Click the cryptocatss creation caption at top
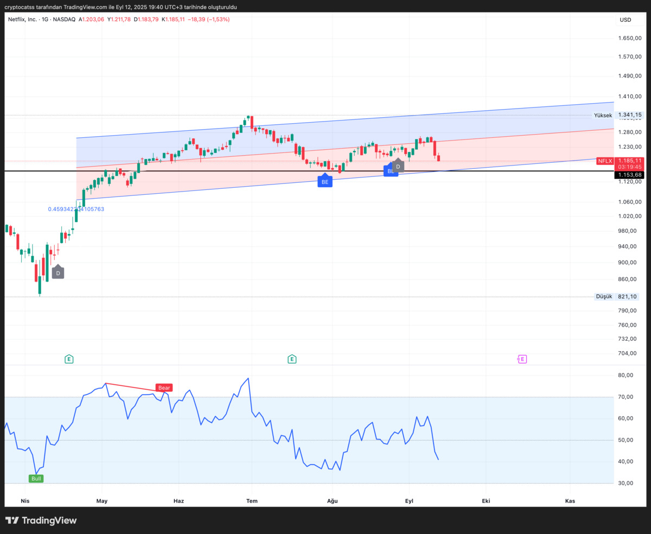 (120, 7)
